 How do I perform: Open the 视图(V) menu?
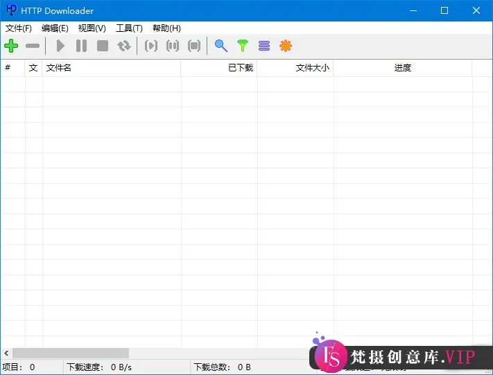click(x=92, y=28)
